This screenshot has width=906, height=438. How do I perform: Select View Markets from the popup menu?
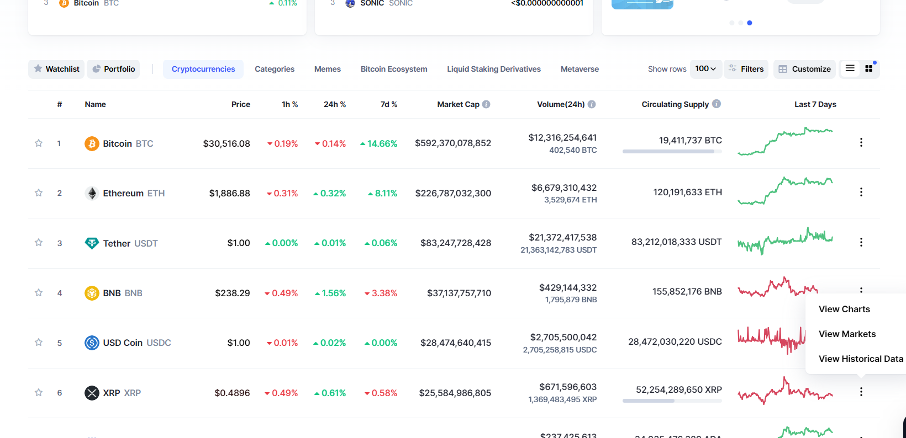click(x=847, y=334)
